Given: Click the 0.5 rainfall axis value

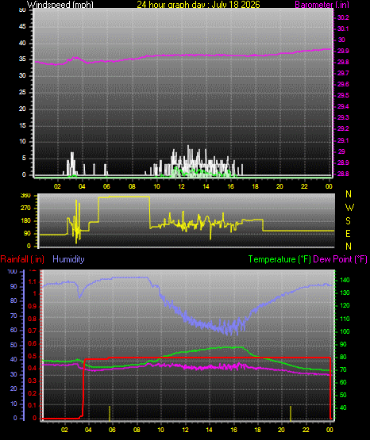Looking at the screenshot, I should pyautogui.click(x=33, y=356).
